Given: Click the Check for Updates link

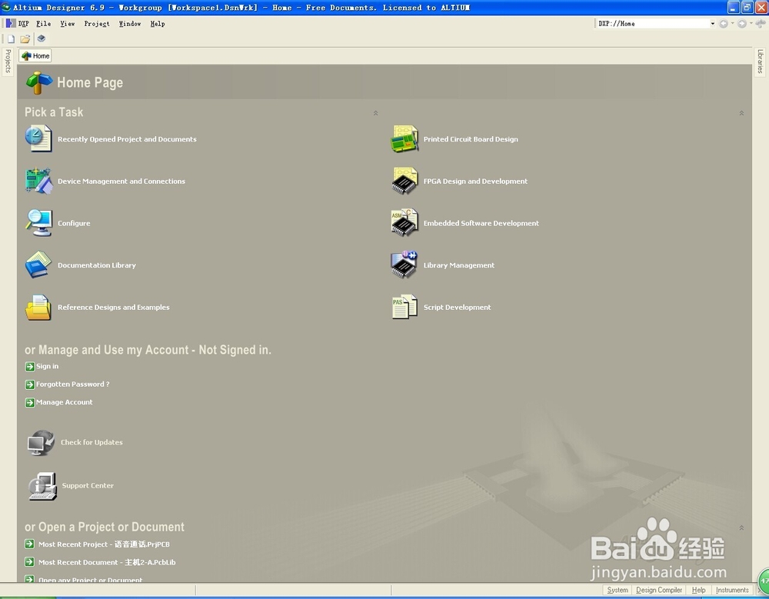Looking at the screenshot, I should 92,442.
